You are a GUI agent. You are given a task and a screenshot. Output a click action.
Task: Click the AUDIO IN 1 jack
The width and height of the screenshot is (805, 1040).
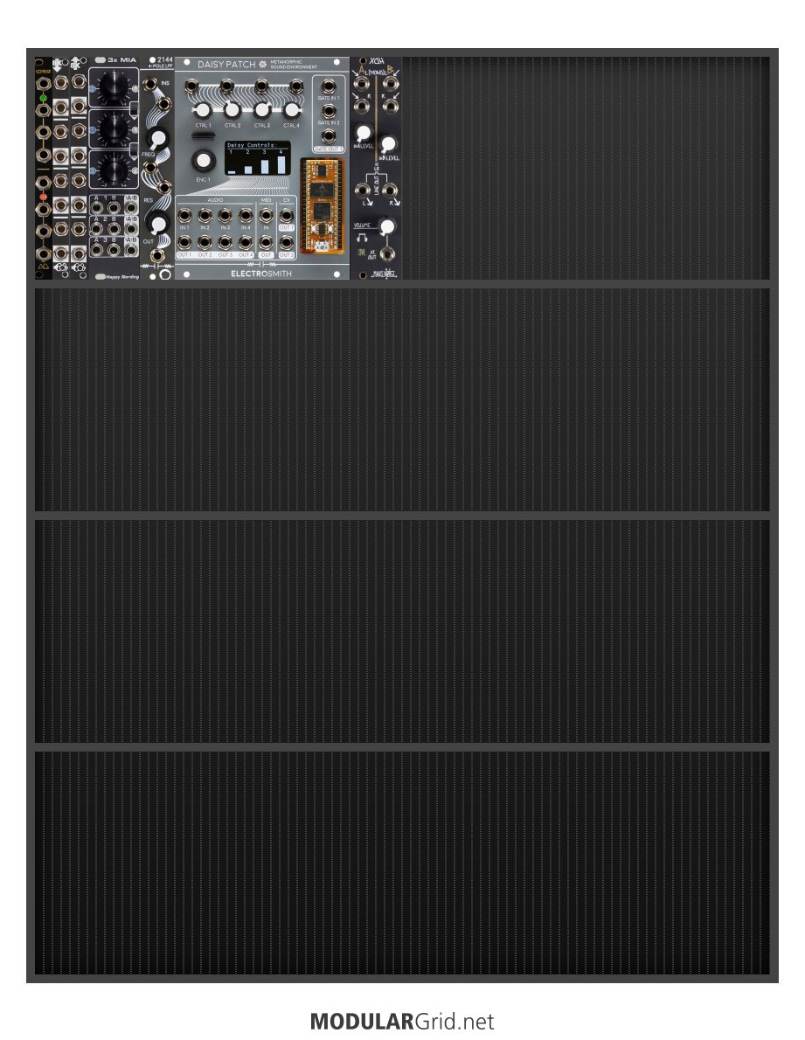[184, 215]
